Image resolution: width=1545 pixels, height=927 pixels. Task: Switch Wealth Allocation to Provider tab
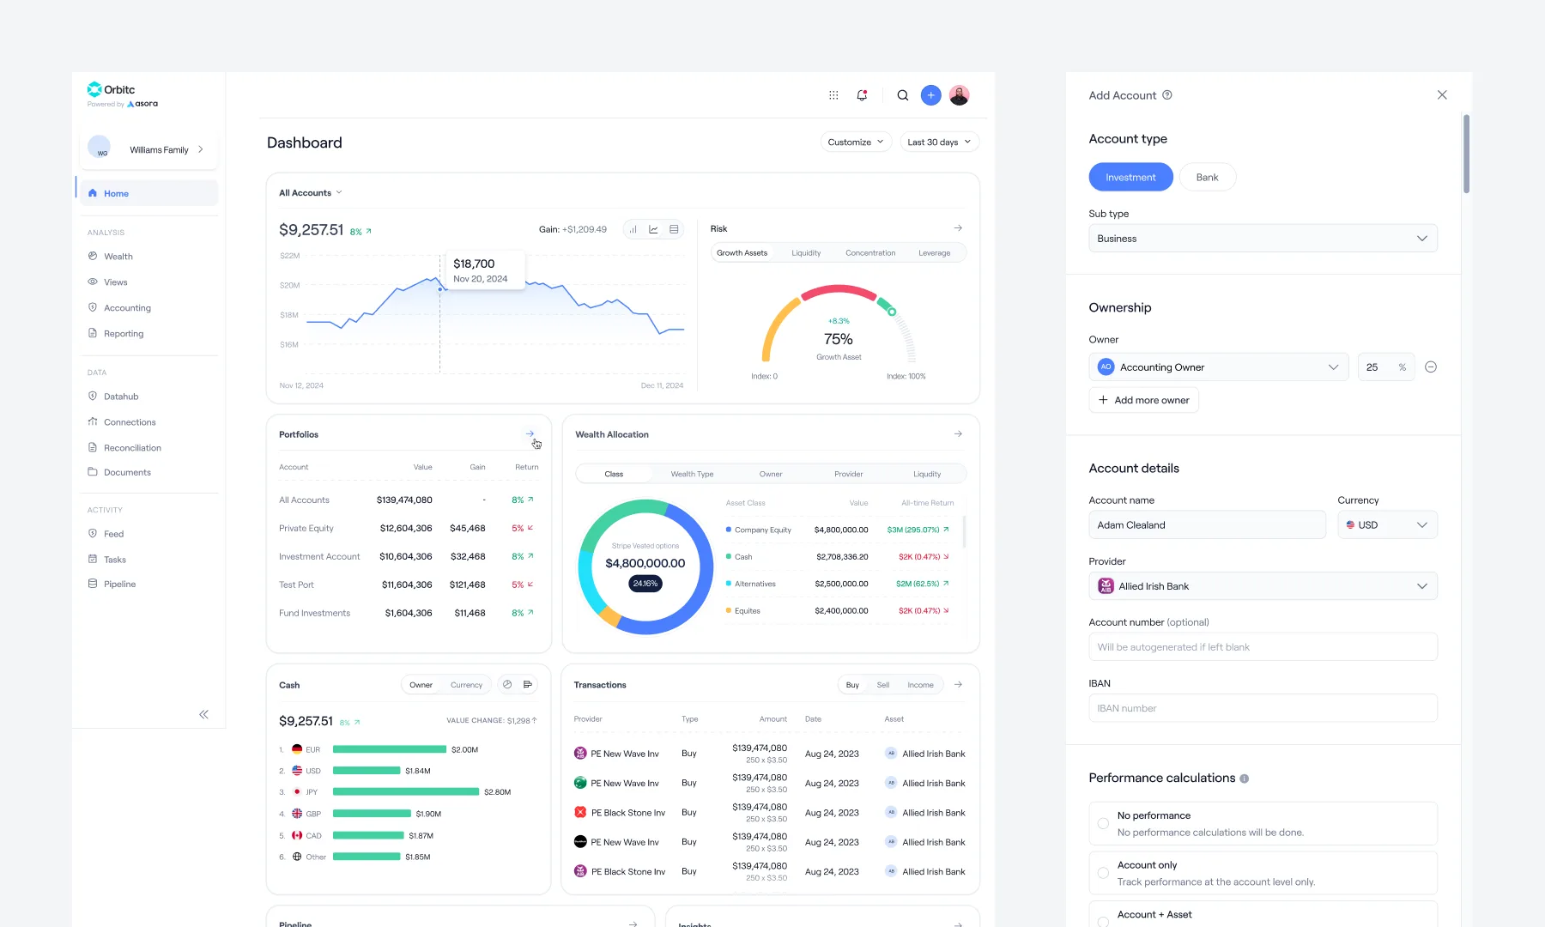click(848, 474)
